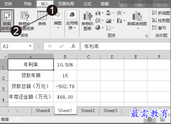This screenshot has width=171, height=124.
Task: Insert a line chart icon
Action: click(98, 20)
